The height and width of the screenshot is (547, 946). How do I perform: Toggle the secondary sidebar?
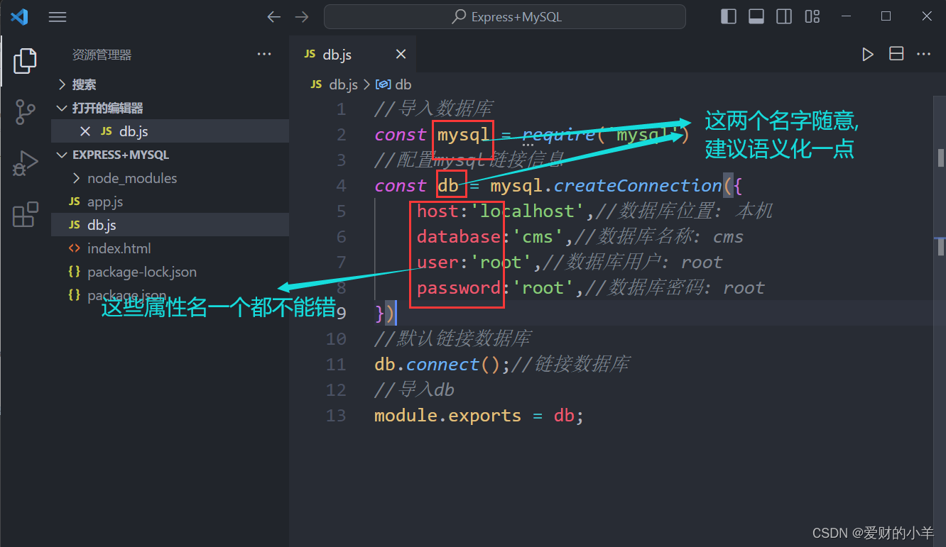[x=783, y=16]
